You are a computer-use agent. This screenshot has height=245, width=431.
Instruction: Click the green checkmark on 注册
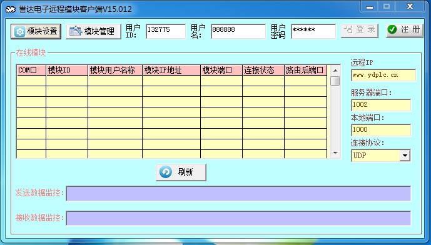(392, 29)
